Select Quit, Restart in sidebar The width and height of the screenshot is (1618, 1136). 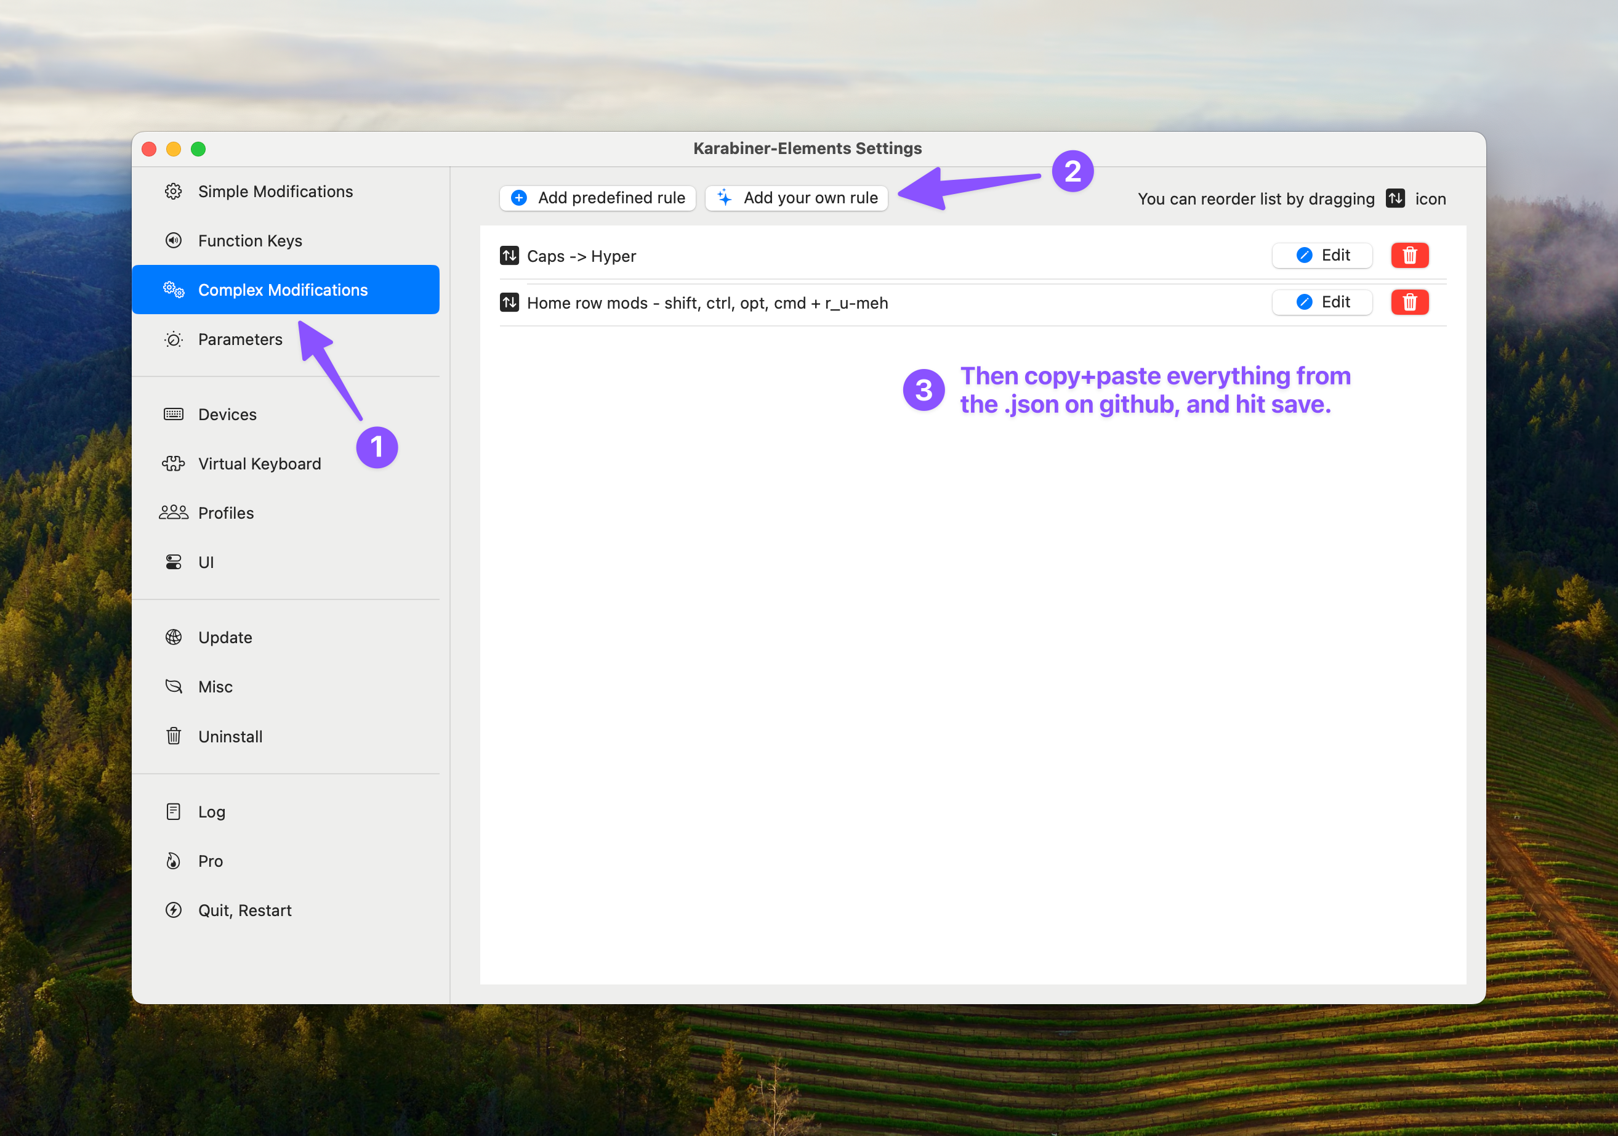244,911
